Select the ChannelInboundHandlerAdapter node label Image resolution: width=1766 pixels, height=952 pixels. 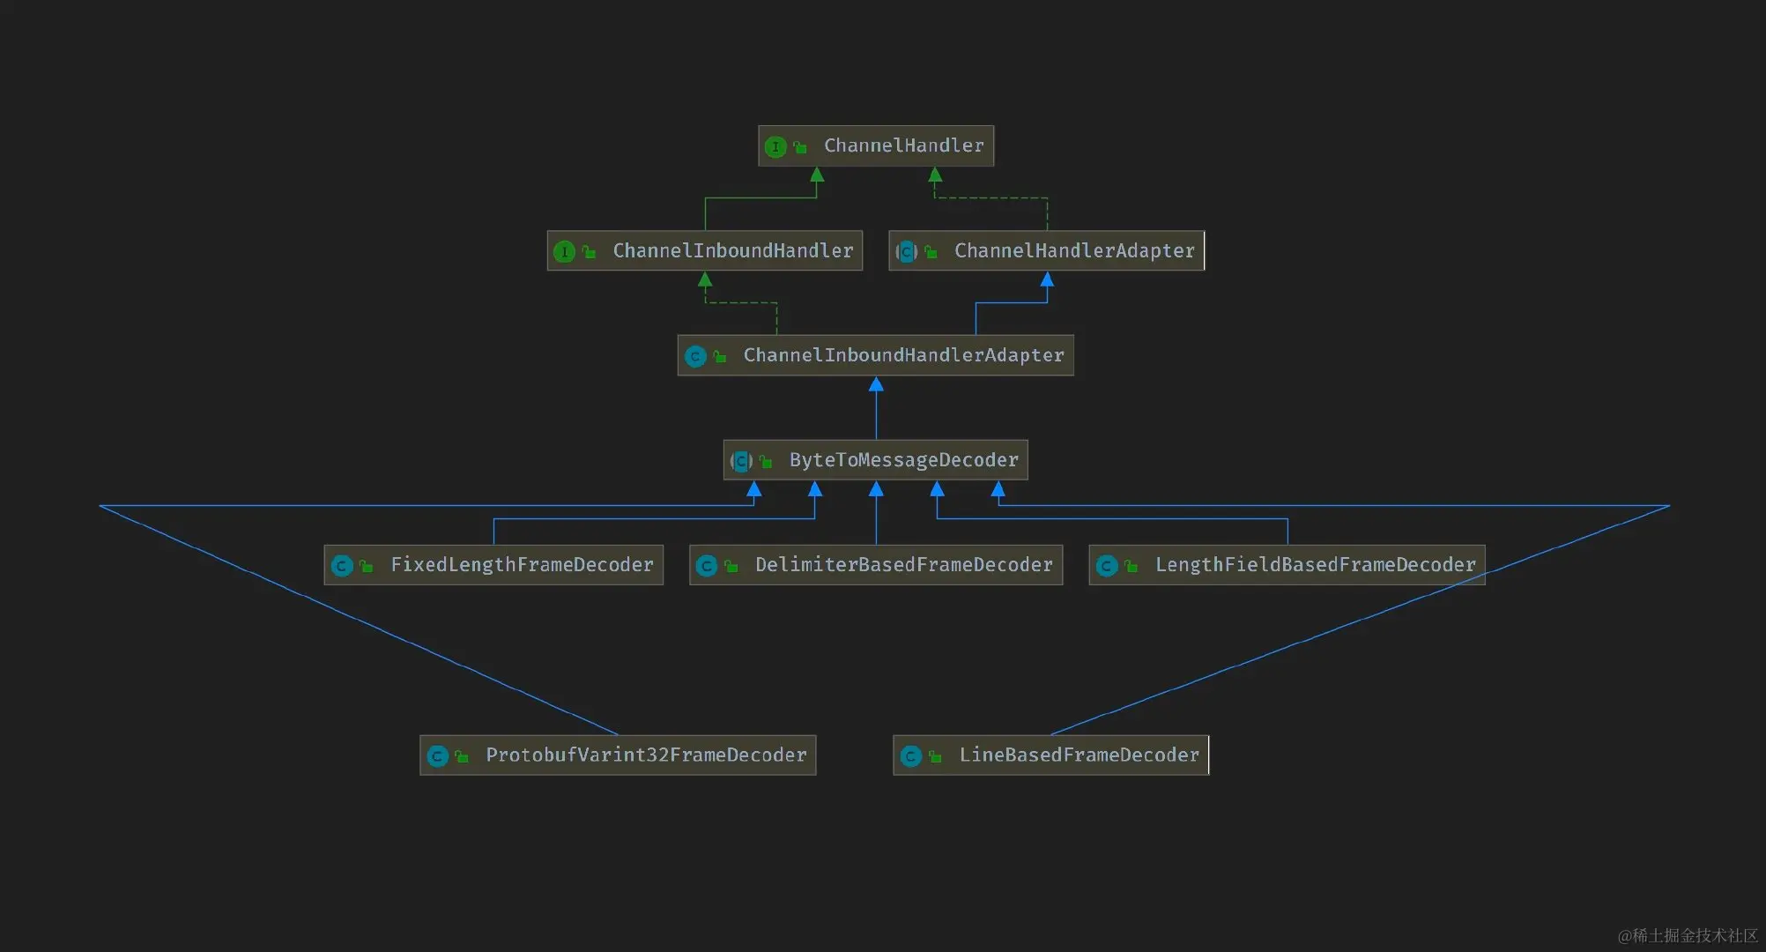coord(903,355)
